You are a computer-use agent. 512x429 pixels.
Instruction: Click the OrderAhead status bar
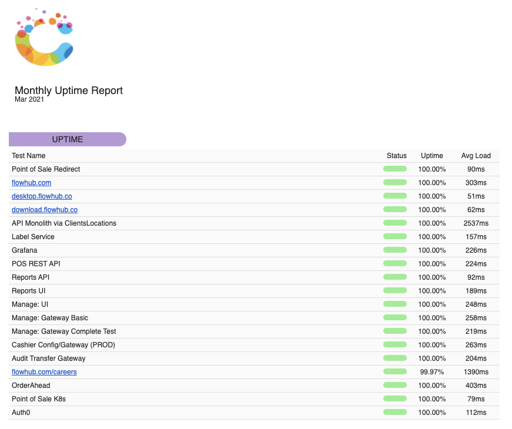[394, 385]
